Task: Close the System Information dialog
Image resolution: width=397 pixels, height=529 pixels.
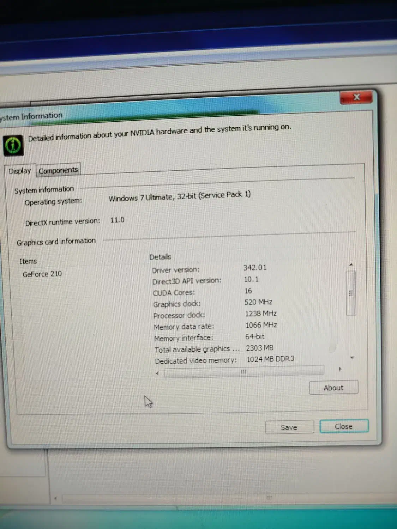Action: pos(344,426)
